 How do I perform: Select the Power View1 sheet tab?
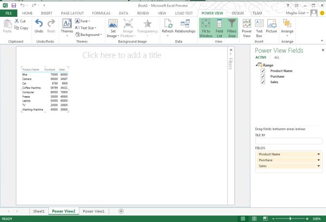click(93, 211)
